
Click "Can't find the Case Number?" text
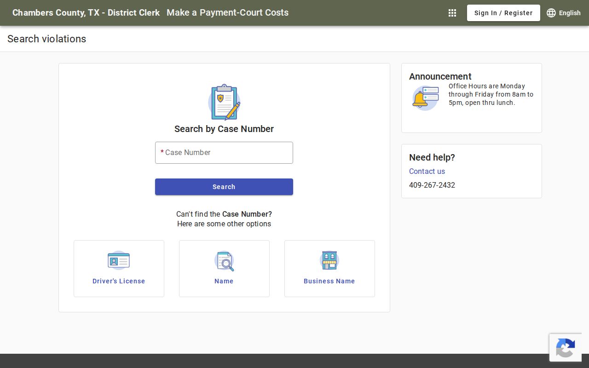click(224, 214)
